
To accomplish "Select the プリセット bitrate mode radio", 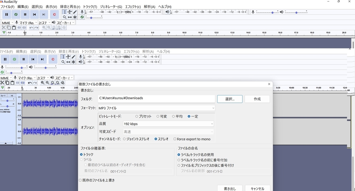I will (x=143, y=116).
